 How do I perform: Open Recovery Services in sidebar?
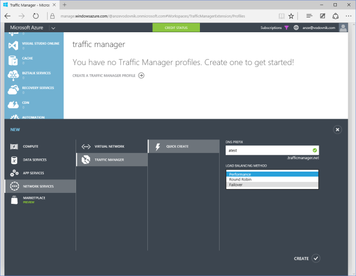click(x=34, y=90)
